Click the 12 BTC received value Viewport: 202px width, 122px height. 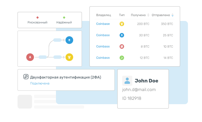(144, 58)
